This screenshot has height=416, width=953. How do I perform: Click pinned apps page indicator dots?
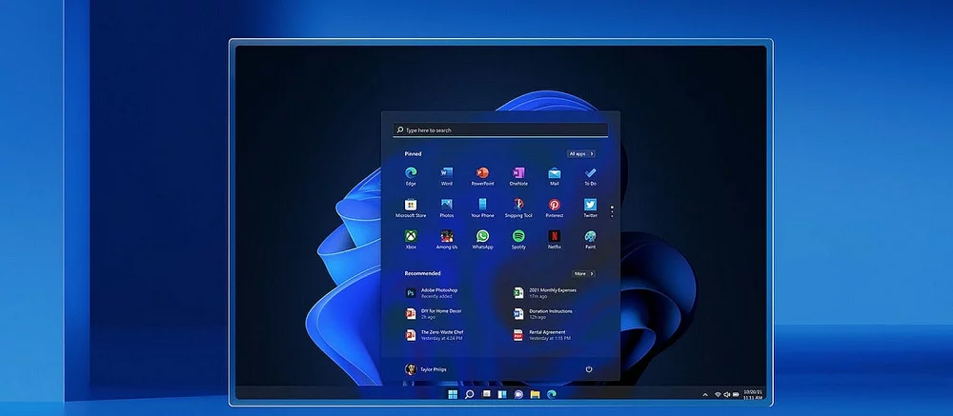click(x=612, y=211)
